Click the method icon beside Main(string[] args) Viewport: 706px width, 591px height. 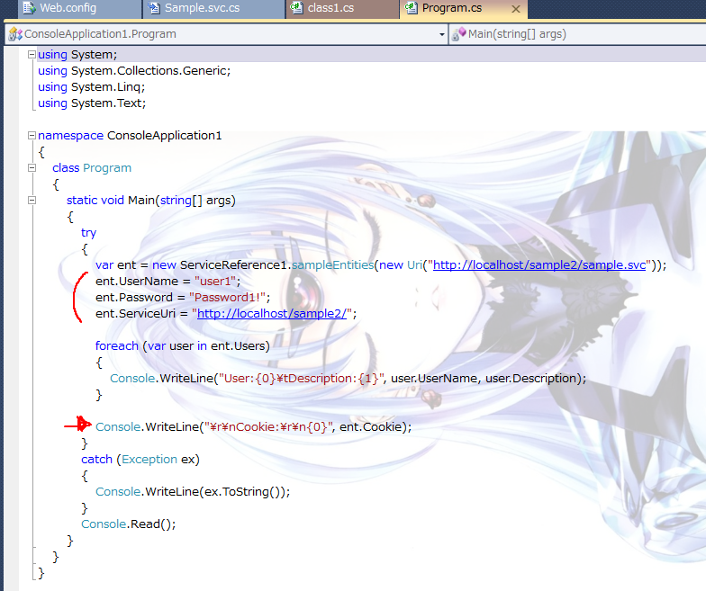tap(458, 34)
